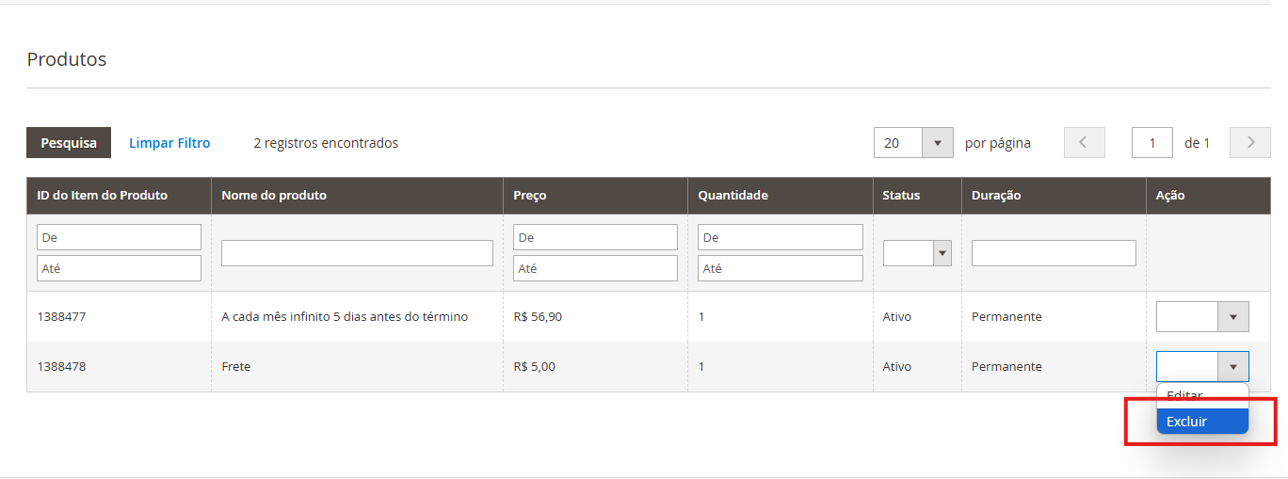Focus the Duração filter field
Viewport: 1288px width, 479px height.
[x=1054, y=253]
